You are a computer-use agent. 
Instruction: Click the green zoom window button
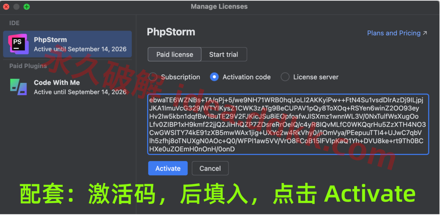[x=27, y=7]
